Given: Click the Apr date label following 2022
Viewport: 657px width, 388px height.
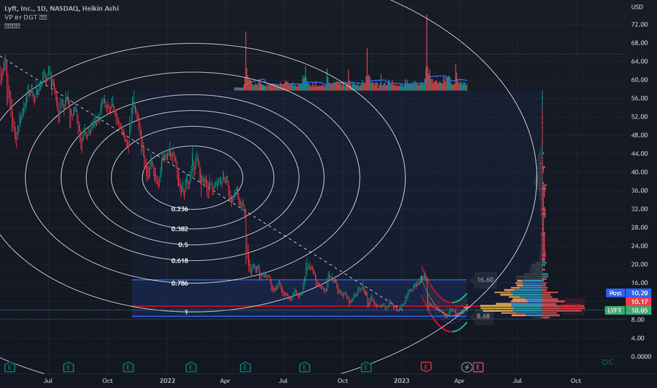Looking at the screenshot, I should click(x=225, y=381).
